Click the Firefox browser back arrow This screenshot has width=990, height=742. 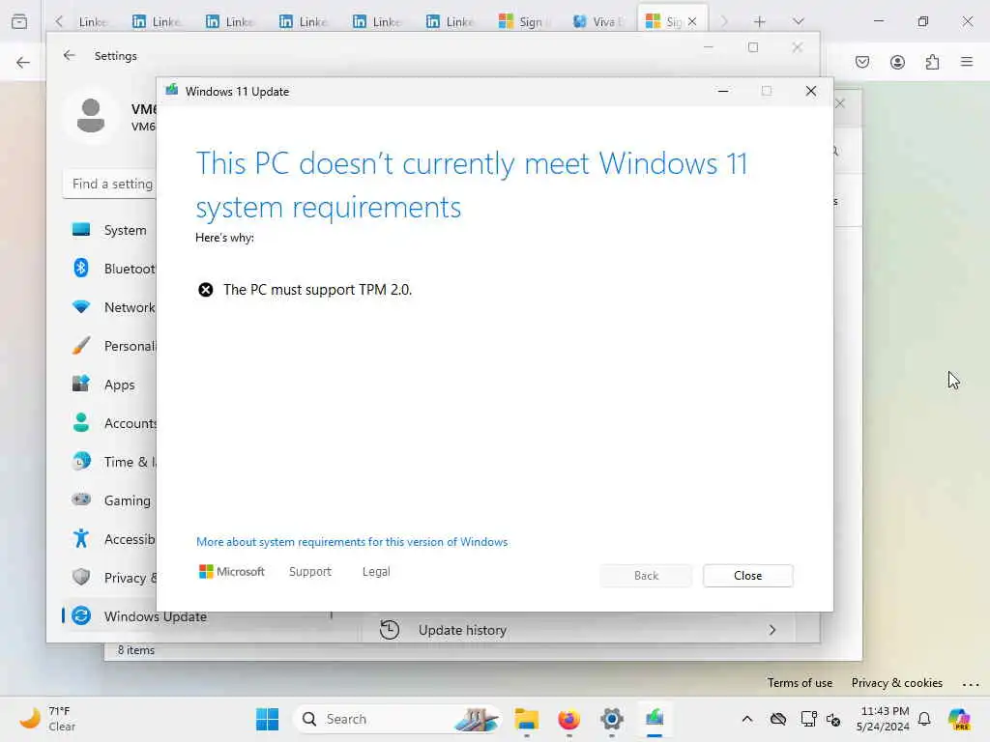[x=23, y=63]
